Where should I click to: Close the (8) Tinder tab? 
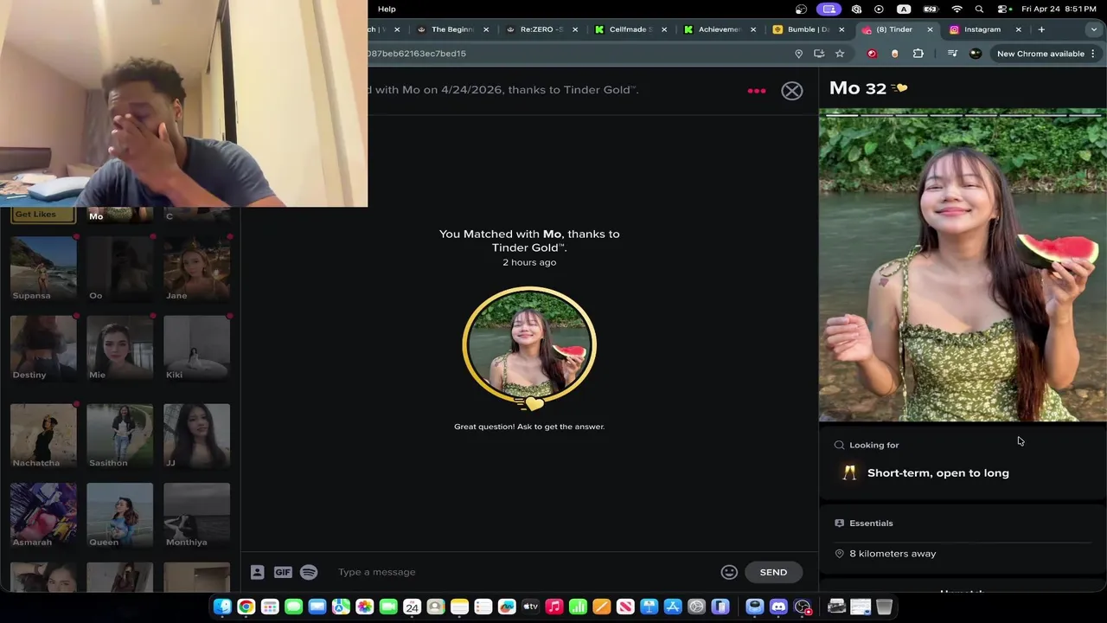tap(931, 29)
